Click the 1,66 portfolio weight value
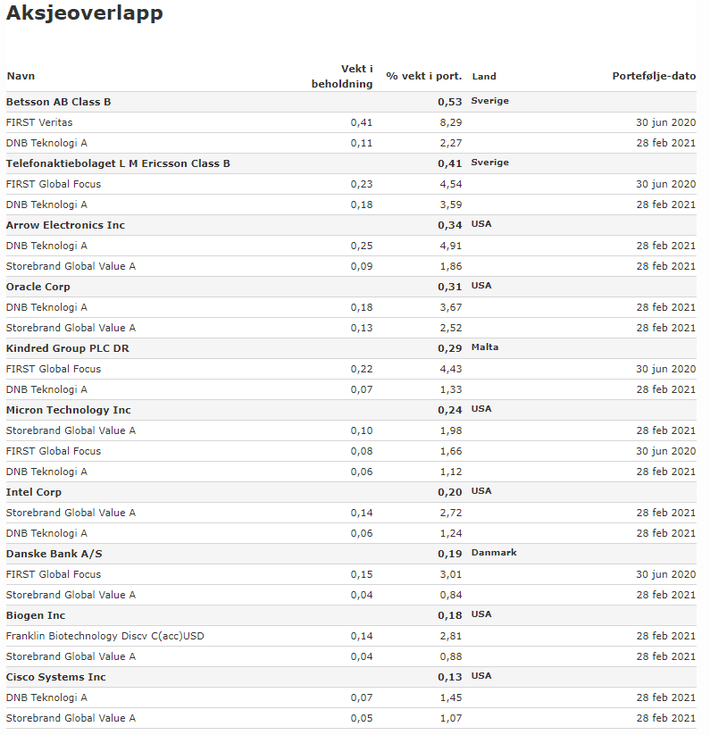Screen dimensions: 710x735 451,451
